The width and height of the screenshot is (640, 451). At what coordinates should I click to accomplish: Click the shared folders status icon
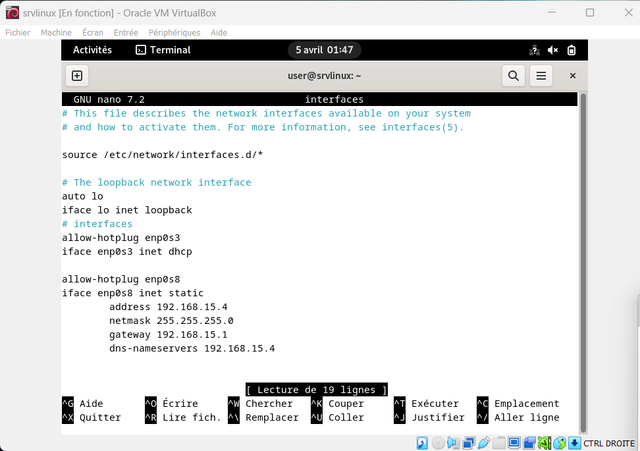[x=500, y=443]
